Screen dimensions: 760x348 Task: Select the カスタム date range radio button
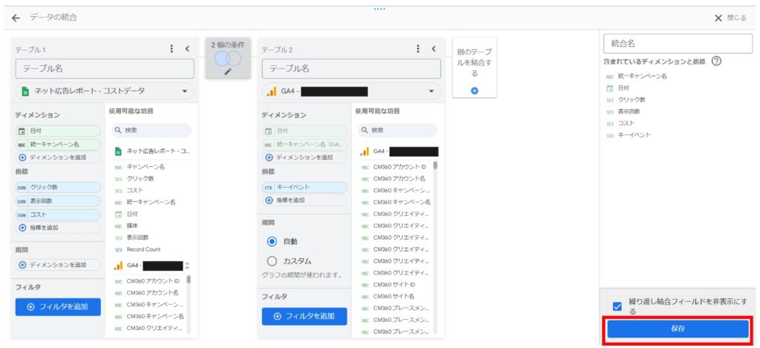272,261
